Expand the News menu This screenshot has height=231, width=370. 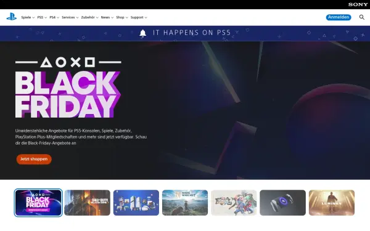107,17
